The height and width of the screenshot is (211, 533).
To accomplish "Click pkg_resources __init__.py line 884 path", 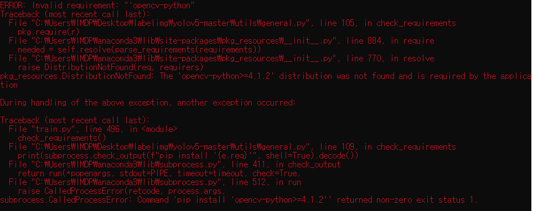I will click(x=221, y=41).
